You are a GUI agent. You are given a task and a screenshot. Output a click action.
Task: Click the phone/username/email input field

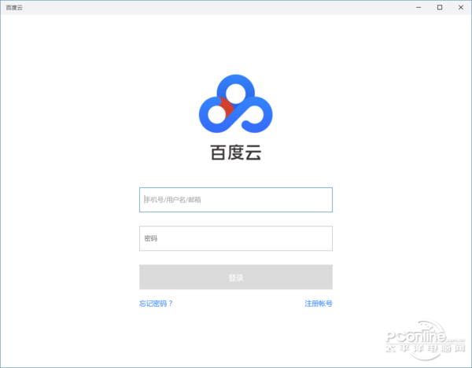coord(236,200)
